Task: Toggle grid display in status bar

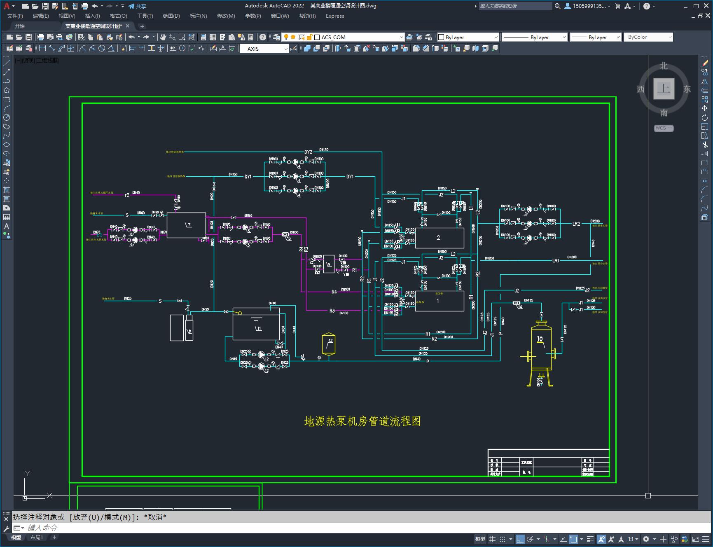Action: 492,539
